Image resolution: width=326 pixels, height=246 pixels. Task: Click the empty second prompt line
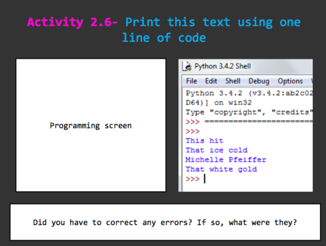(192, 131)
